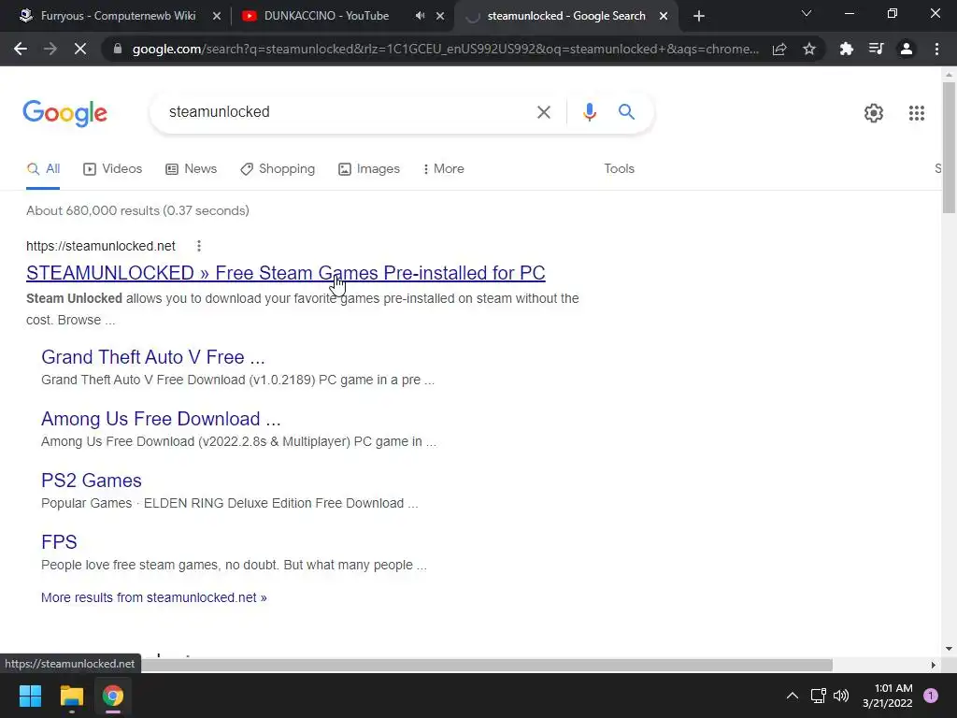Open the site lock info icon
This screenshot has width=957, height=718.
(x=118, y=49)
